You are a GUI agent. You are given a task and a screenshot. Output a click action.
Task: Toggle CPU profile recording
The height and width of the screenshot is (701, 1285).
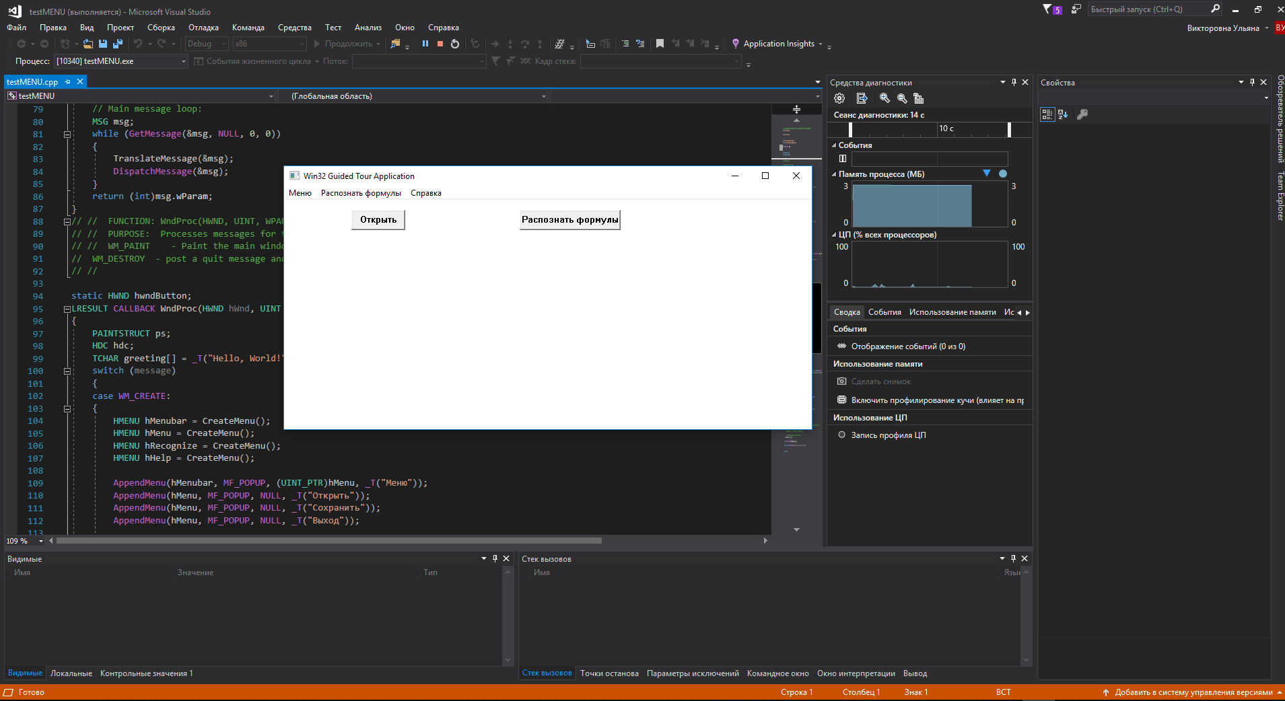pyautogui.click(x=841, y=435)
